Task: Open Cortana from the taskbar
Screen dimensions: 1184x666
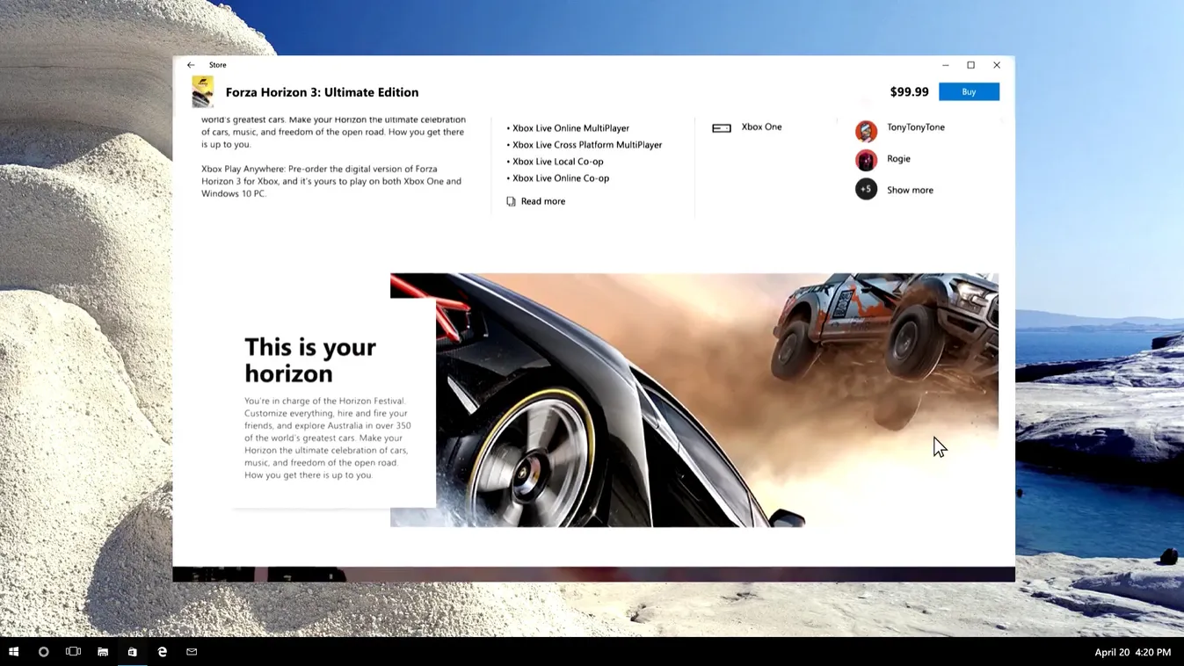Action: coord(43,652)
